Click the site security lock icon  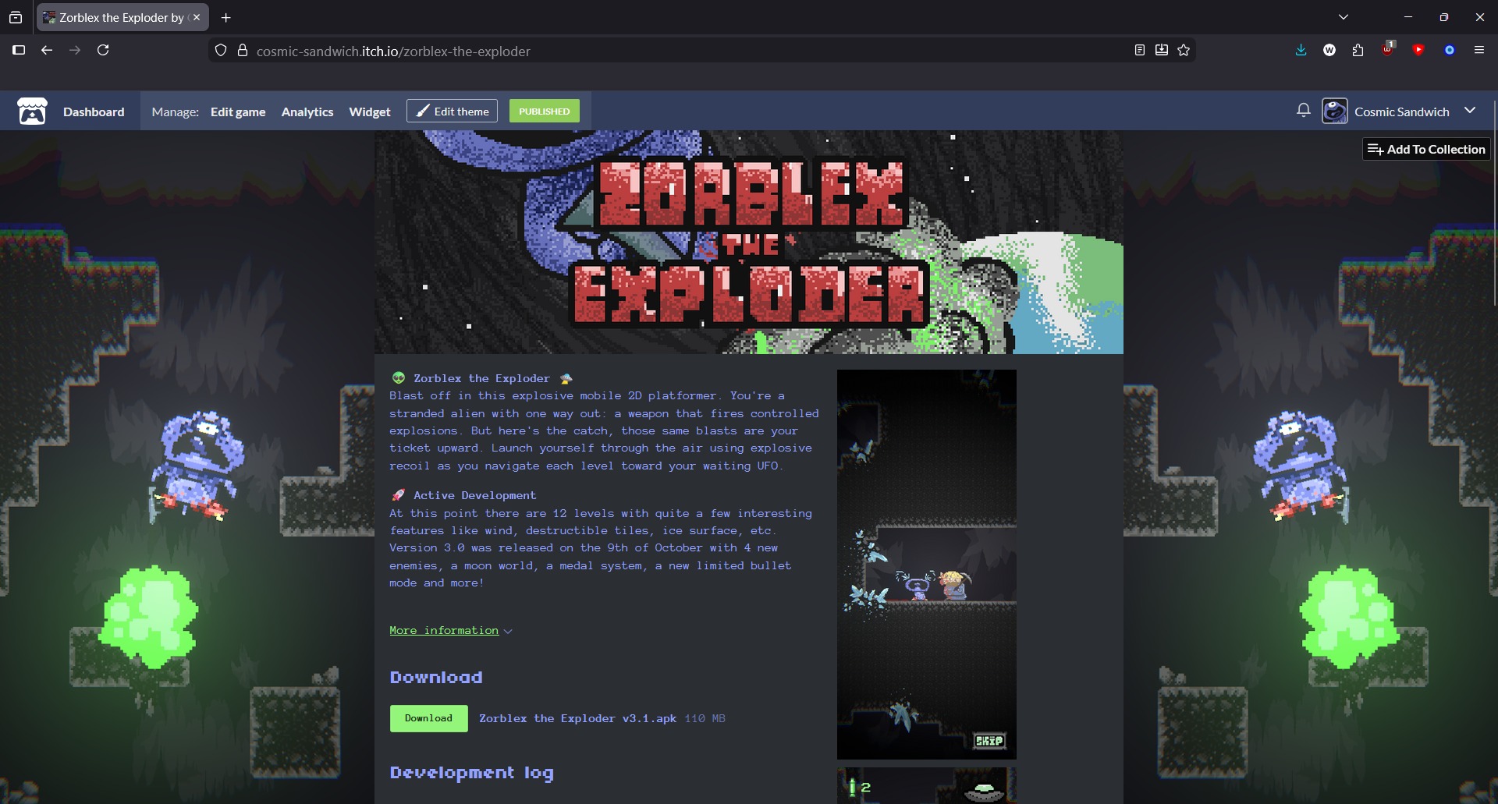(243, 51)
